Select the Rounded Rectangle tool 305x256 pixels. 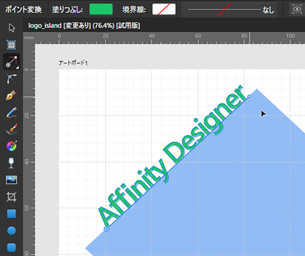(x=12, y=248)
